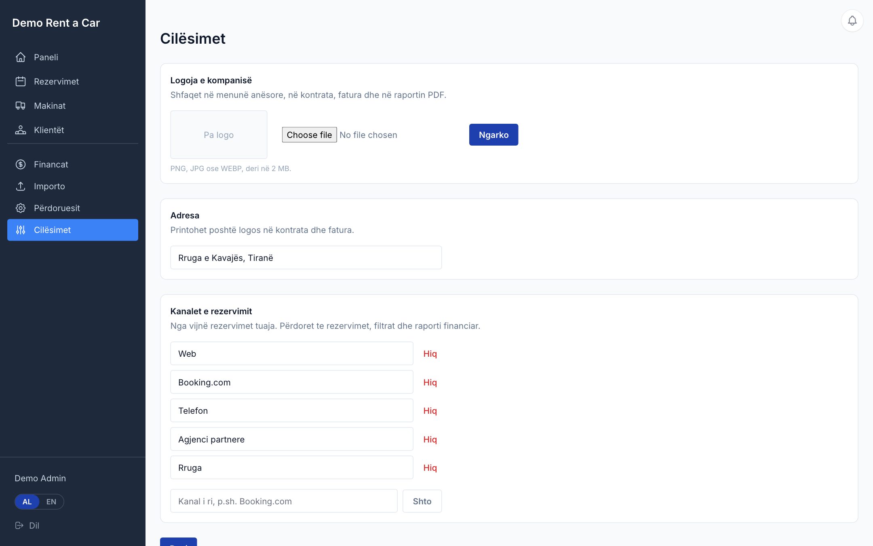Remove Agjenci partnere channel with Hiq
873x546 pixels.
click(430, 439)
